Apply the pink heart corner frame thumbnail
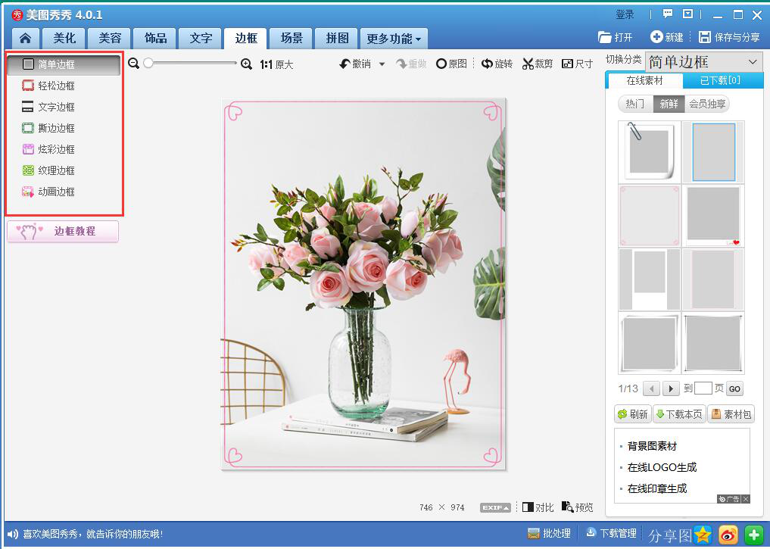Viewport: 770px width, 549px height. [x=649, y=216]
